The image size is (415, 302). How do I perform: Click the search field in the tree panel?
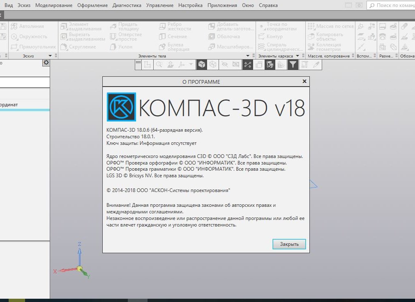pyautogui.click(x=25, y=82)
